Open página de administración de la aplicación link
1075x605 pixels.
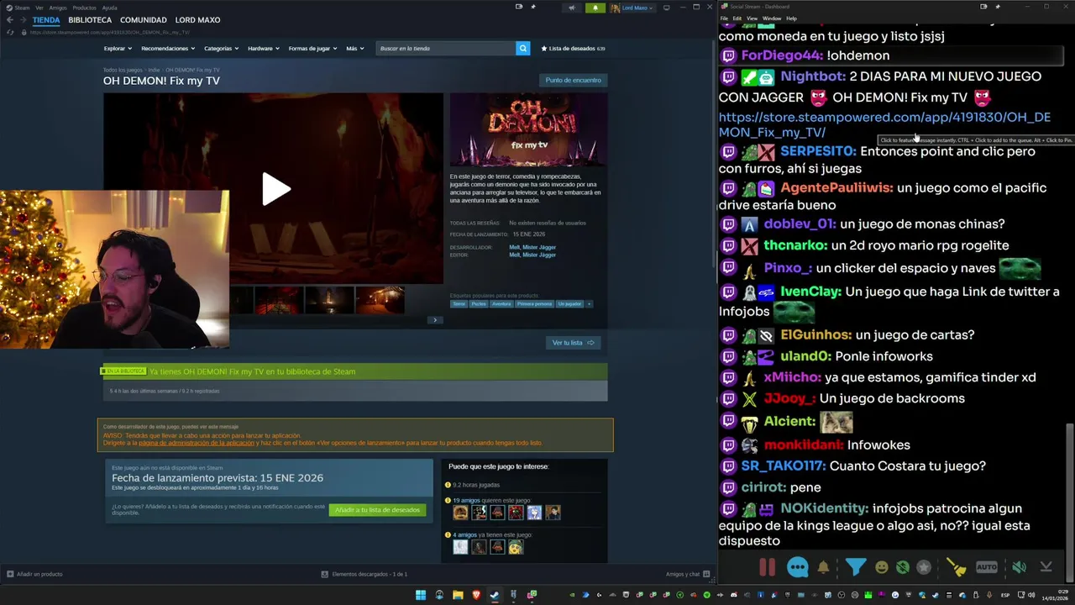click(x=196, y=443)
